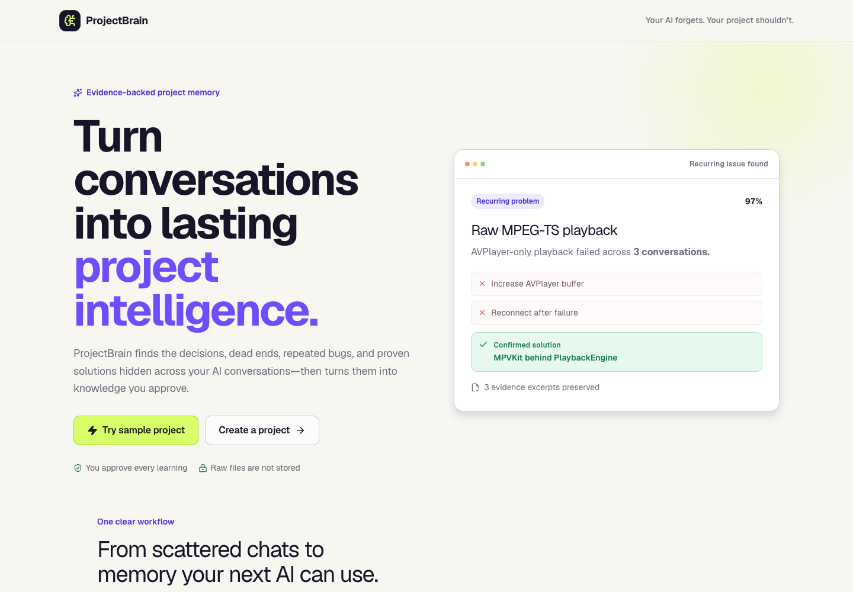Viewport: 853px width, 592px height.
Task: Click the red dot in the card window header
Action: (467, 164)
